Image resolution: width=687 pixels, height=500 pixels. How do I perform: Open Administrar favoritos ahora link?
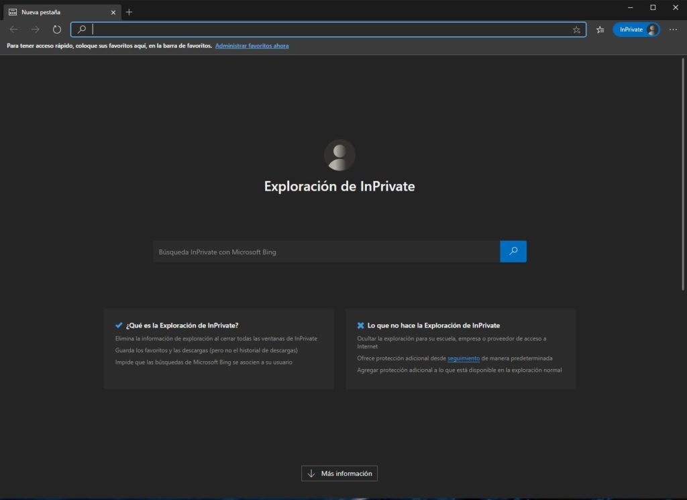click(x=252, y=46)
